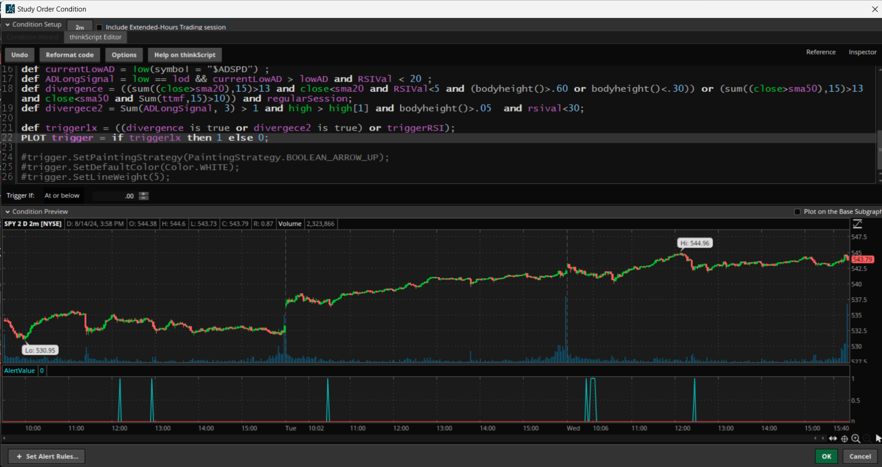Collapse the Condition Preview section
The height and width of the screenshot is (467, 882).
tap(7, 212)
